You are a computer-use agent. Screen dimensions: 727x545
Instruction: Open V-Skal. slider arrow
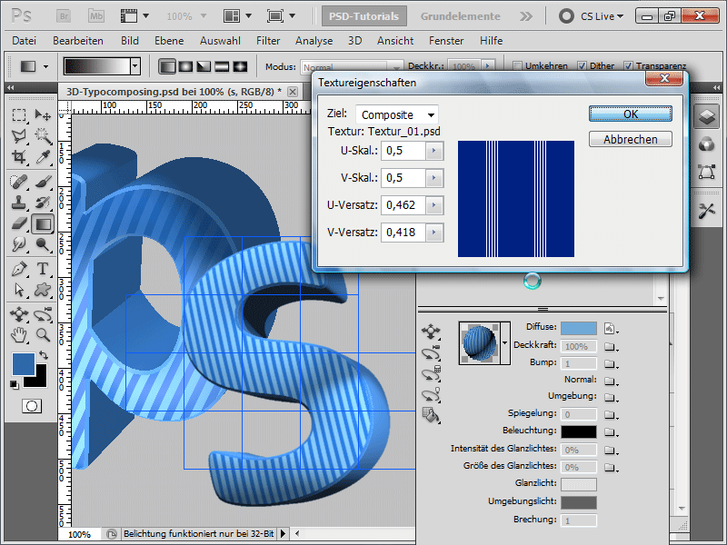point(434,178)
